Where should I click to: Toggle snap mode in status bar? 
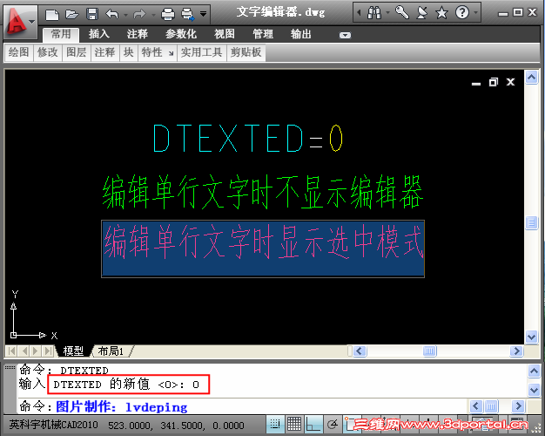[275, 424]
